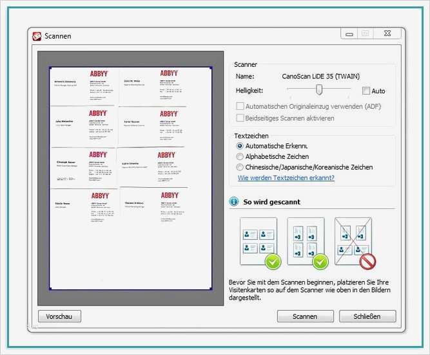
Task: Click the blue info icon beside So wird gescannt
Action: coord(233,202)
